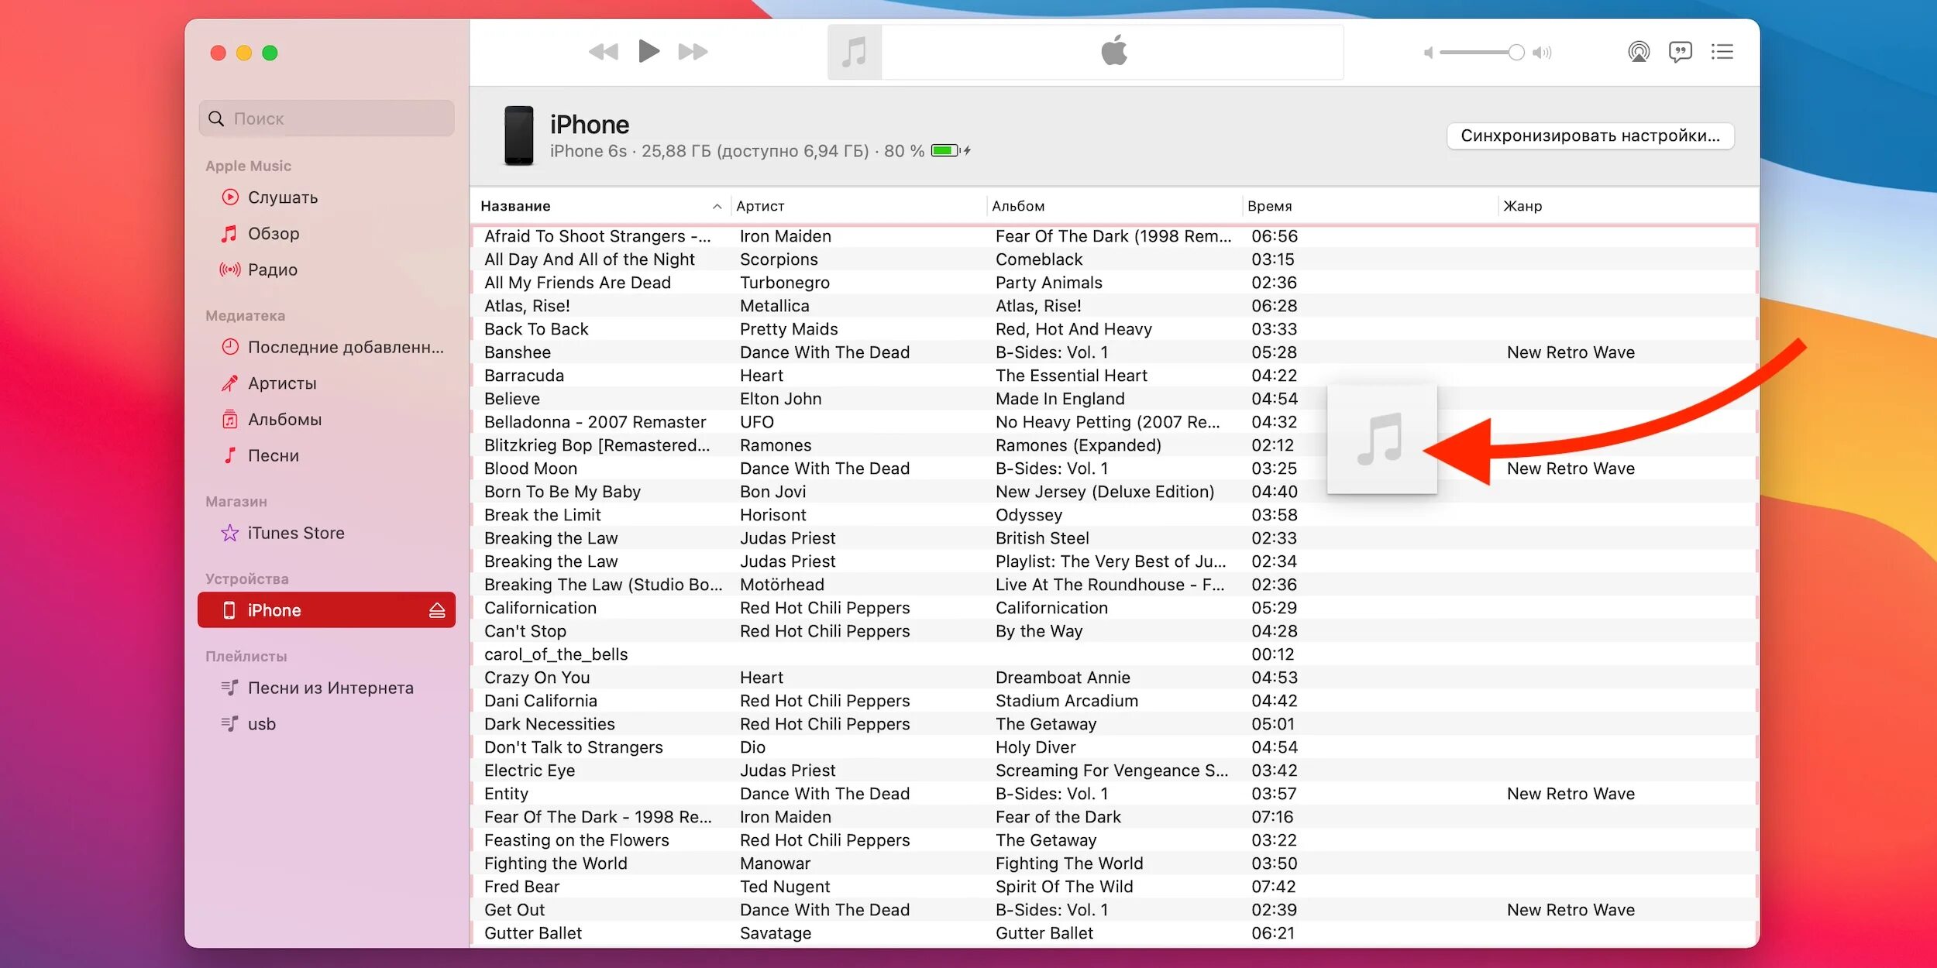Click the battery charging icon

951,150
